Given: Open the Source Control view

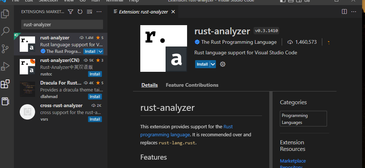Looking at the screenshot, I should (5, 49).
